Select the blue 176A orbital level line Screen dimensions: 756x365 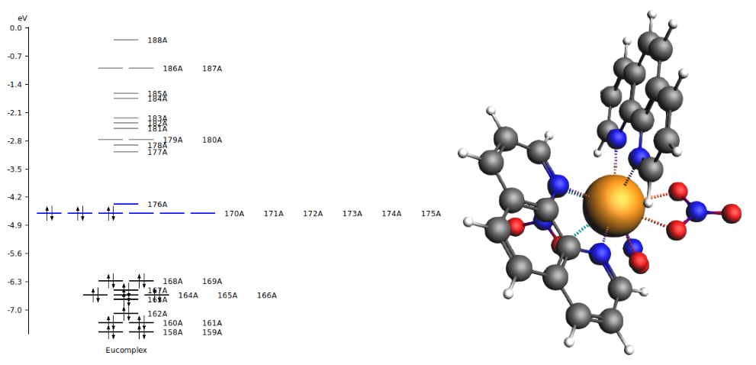(126, 204)
